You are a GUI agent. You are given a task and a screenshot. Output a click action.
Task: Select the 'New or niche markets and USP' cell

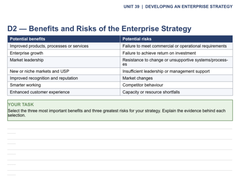[64, 71]
